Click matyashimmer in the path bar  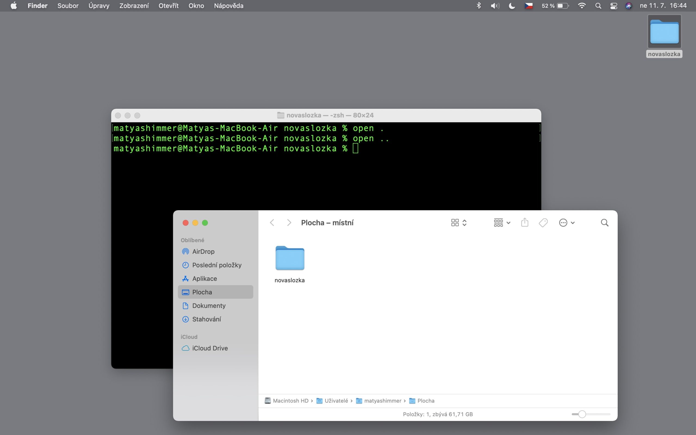pos(382,401)
